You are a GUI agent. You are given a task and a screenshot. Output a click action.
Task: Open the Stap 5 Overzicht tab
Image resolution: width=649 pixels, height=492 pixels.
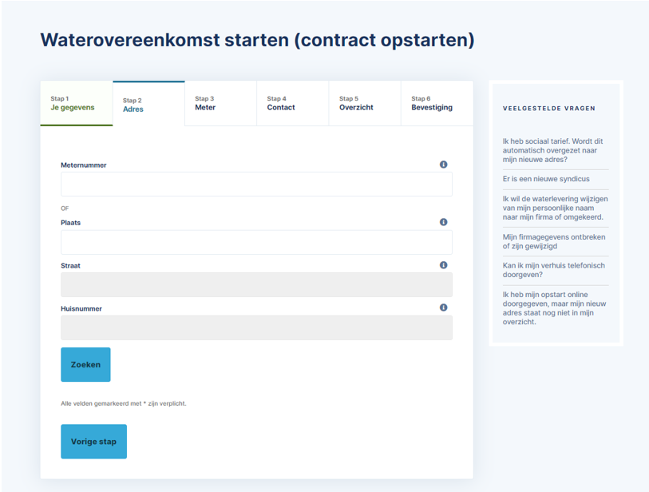click(x=365, y=104)
